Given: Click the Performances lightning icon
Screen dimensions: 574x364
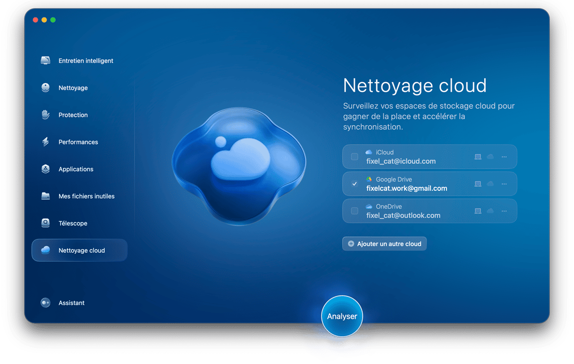Looking at the screenshot, I should click(x=45, y=142).
